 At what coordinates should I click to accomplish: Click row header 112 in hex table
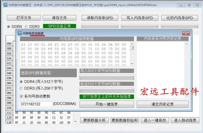pos(9,113)
